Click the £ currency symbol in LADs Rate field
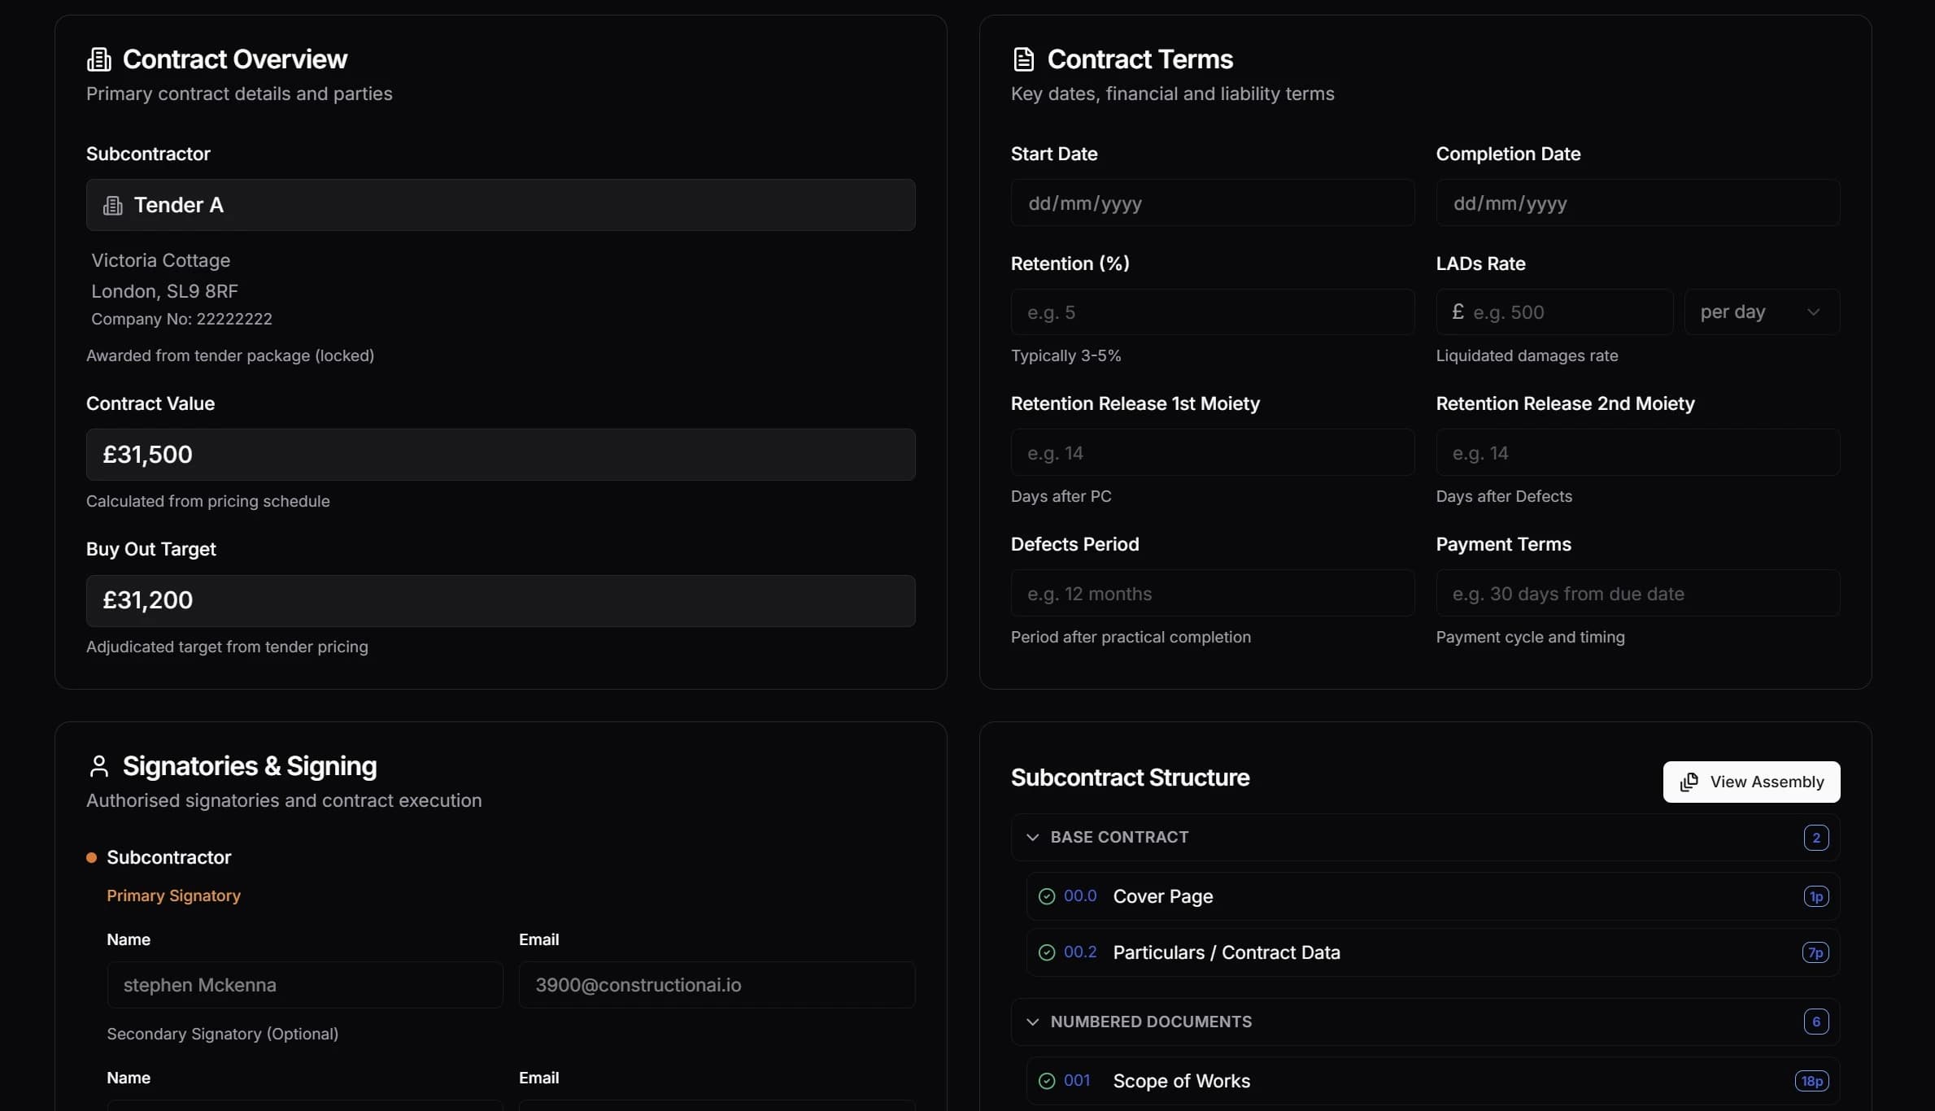 click(x=1457, y=312)
